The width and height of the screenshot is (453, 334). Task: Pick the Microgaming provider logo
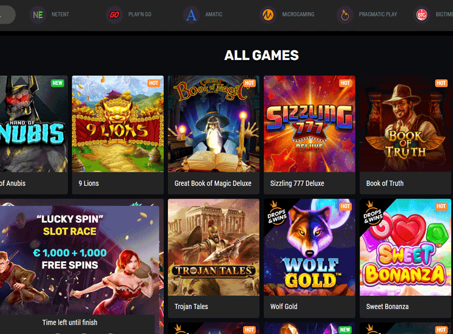click(268, 15)
